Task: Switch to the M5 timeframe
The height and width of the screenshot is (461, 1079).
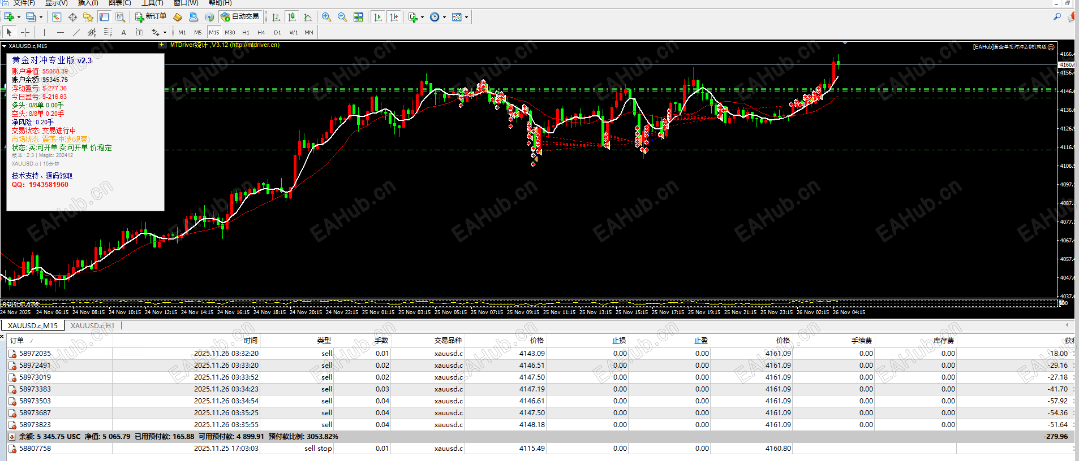Action: click(x=198, y=32)
